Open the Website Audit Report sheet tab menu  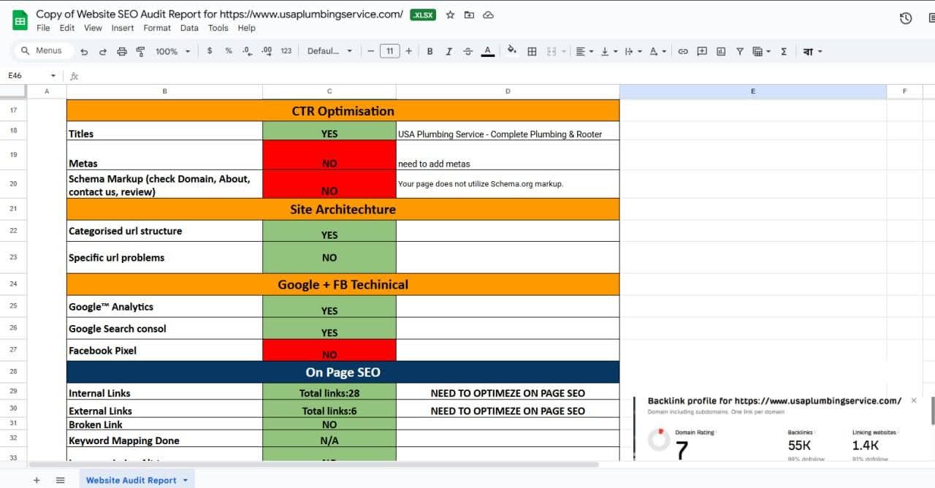183,480
